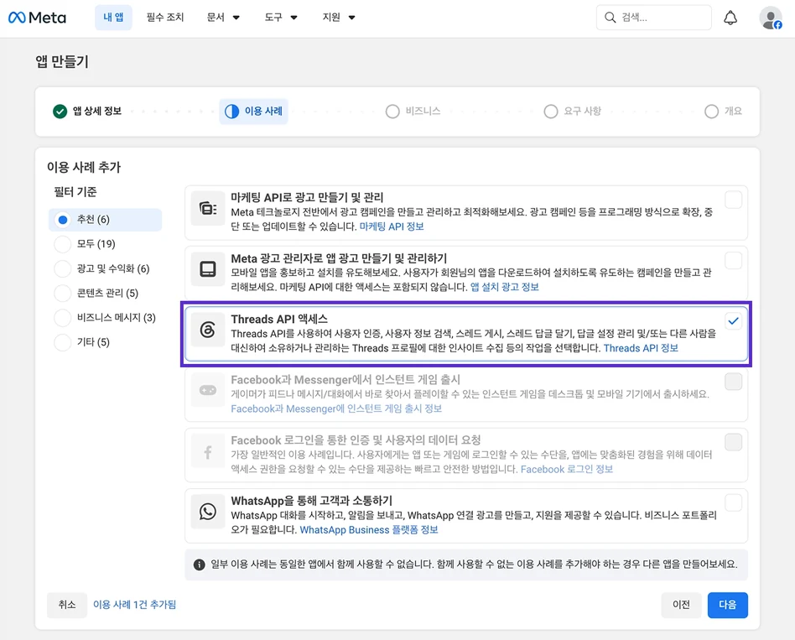
Task: Click the WhatsApp logo icon
Action: tap(208, 511)
